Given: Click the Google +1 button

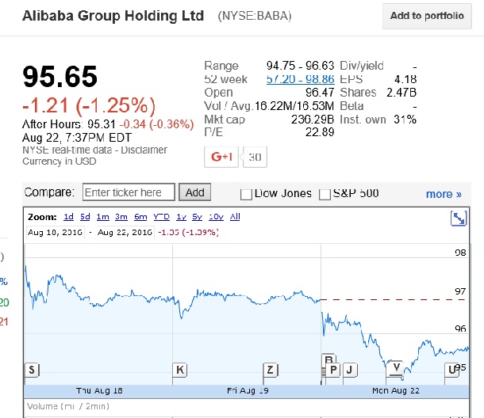Looking at the screenshot, I should pyautogui.click(x=220, y=157).
